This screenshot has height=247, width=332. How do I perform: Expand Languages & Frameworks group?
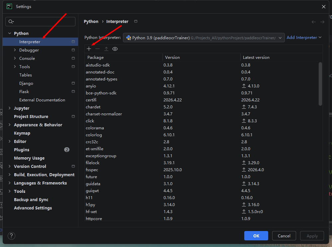(10, 183)
